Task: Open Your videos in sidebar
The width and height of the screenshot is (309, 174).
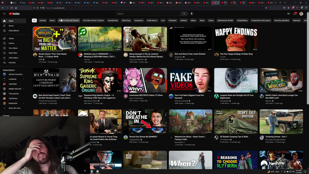Action: [14, 48]
